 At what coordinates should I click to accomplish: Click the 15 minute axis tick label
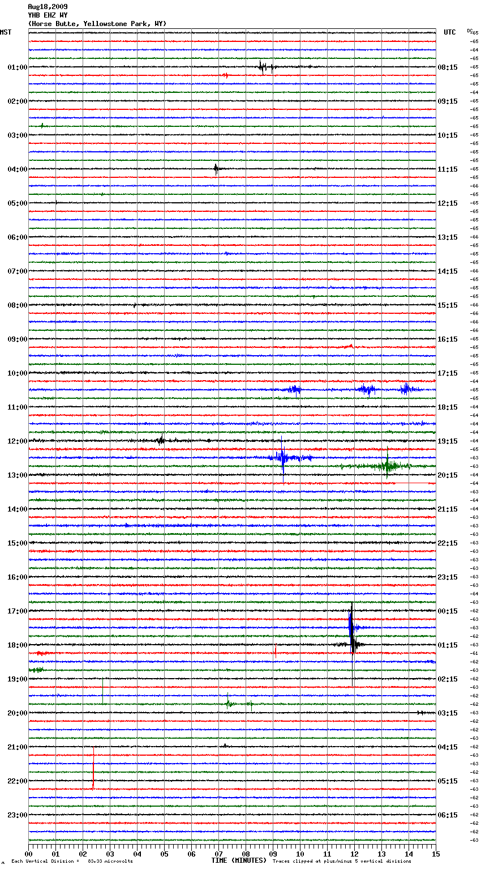pyautogui.click(x=436, y=854)
